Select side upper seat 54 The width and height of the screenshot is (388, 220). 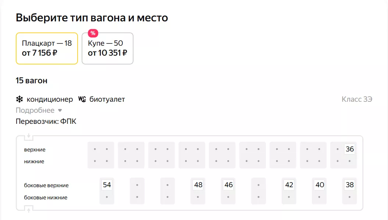click(x=107, y=185)
